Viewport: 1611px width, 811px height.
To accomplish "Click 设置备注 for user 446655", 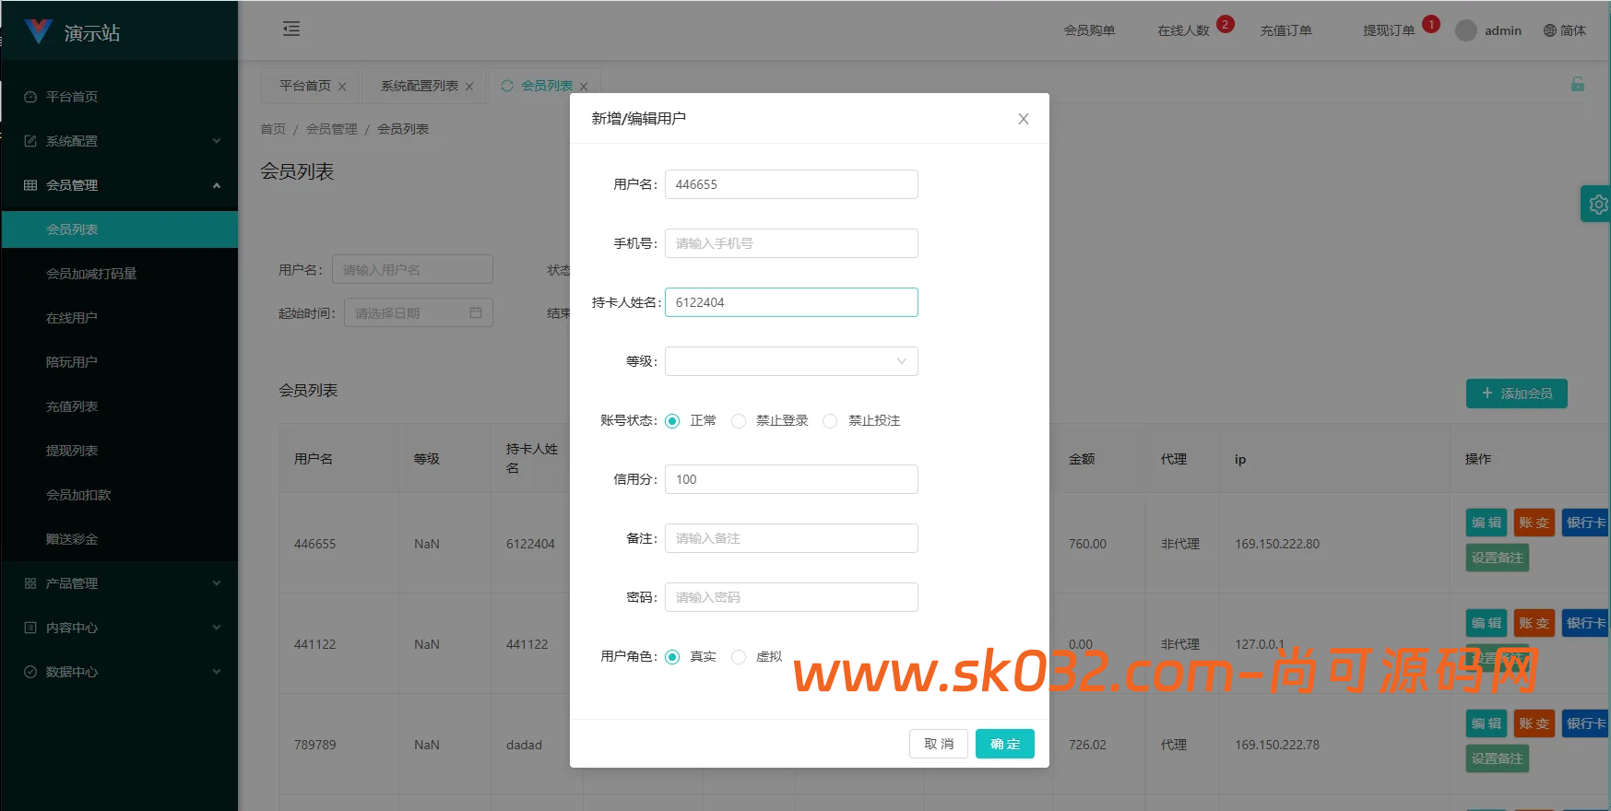I will point(1498,558).
